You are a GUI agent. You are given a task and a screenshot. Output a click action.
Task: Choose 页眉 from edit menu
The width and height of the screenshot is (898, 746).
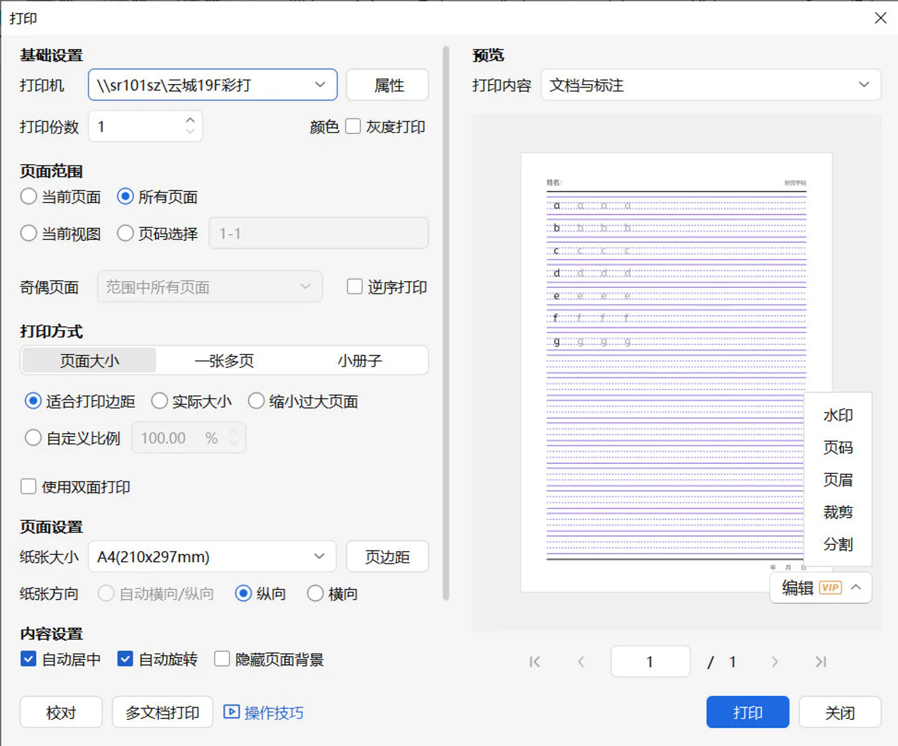(838, 479)
